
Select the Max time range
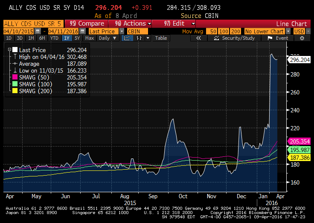point(90,38)
